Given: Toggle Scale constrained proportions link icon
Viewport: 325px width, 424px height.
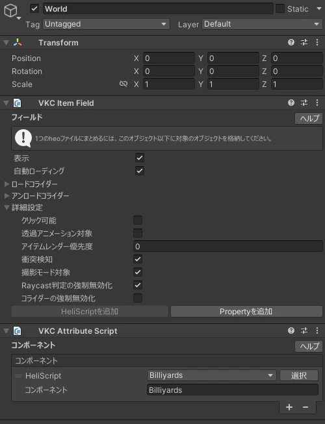Looking at the screenshot, I should click(x=123, y=84).
